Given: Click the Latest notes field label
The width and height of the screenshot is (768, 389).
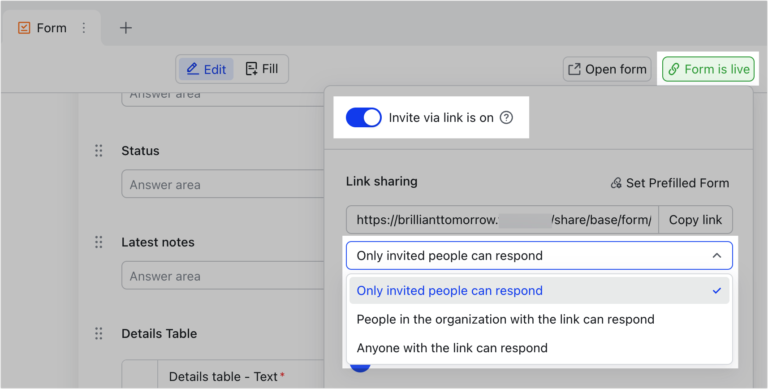Looking at the screenshot, I should click(158, 242).
